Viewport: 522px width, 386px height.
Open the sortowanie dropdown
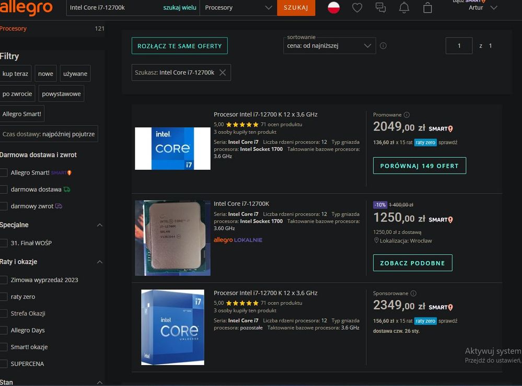pyautogui.click(x=329, y=45)
